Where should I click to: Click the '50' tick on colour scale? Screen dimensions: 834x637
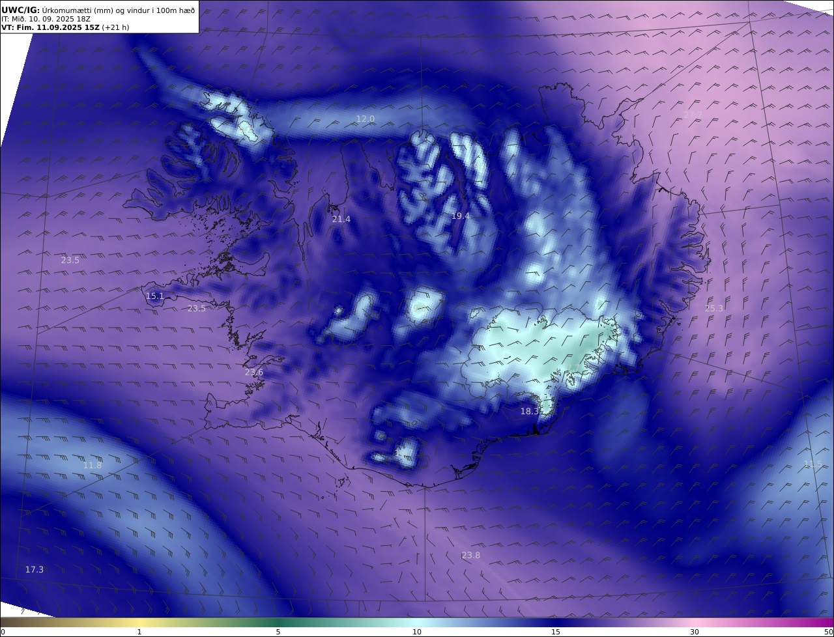(x=829, y=632)
